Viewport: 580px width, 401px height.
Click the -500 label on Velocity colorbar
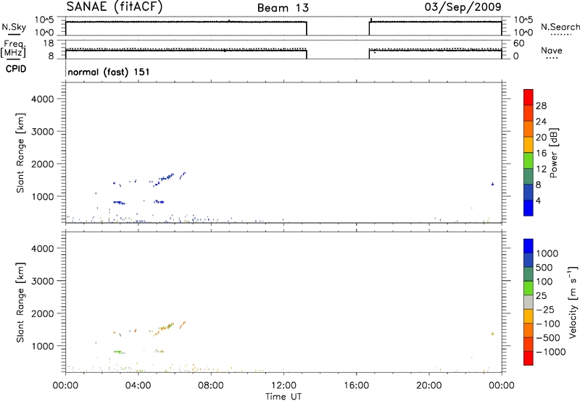click(548, 338)
